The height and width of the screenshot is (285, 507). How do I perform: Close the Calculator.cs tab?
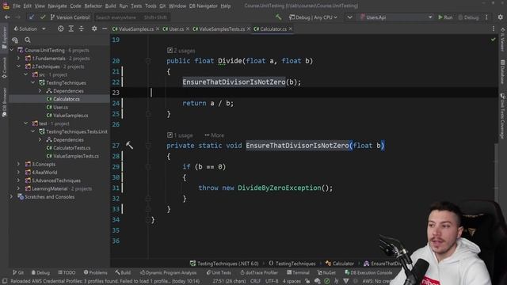coord(291,28)
